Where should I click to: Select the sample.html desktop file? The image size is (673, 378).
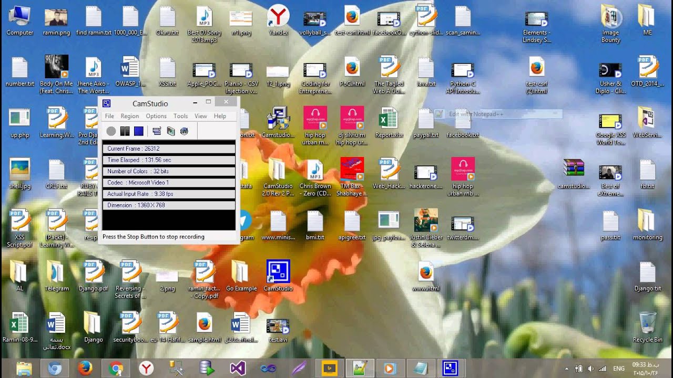click(204, 328)
